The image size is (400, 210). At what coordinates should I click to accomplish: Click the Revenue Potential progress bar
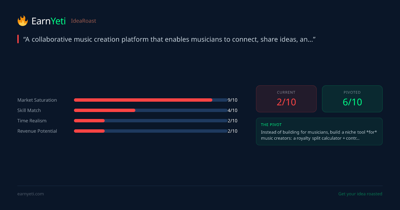pos(151,131)
